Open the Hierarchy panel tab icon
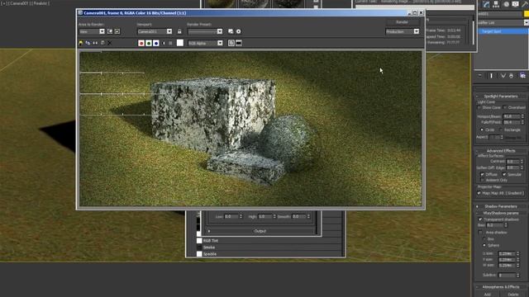 496,4
